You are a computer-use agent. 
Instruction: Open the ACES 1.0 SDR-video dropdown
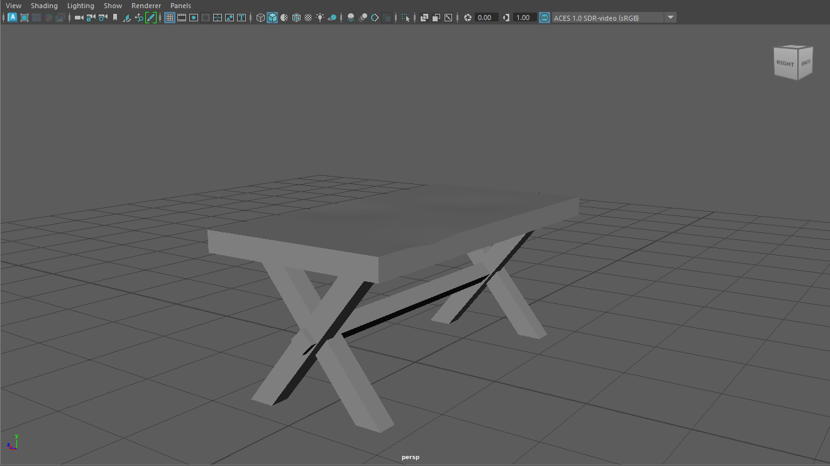607,18
